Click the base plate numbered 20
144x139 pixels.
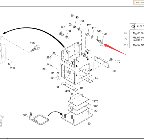77,119
